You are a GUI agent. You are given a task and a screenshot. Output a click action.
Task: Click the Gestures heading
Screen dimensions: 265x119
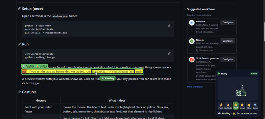click(x=29, y=92)
